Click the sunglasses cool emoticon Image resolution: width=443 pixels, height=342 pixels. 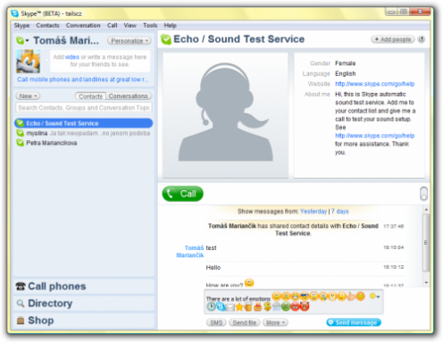click(x=305, y=296)
